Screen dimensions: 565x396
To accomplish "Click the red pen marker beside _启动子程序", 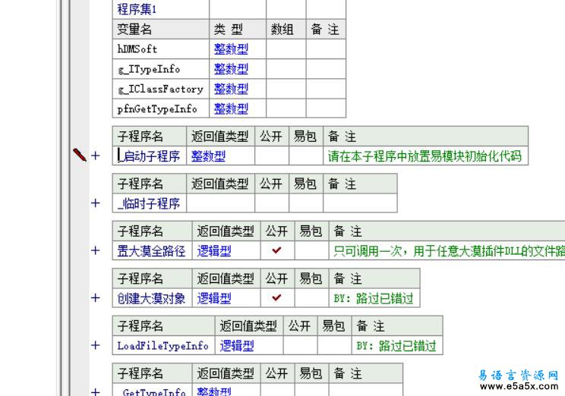I will click(x=79, y=155).
